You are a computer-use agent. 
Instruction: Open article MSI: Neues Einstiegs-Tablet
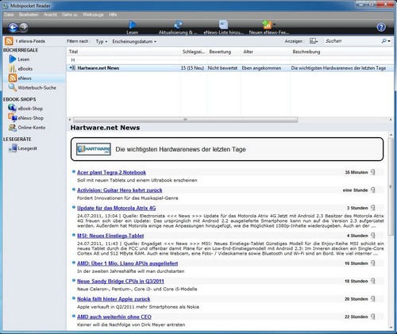point(110,236)
